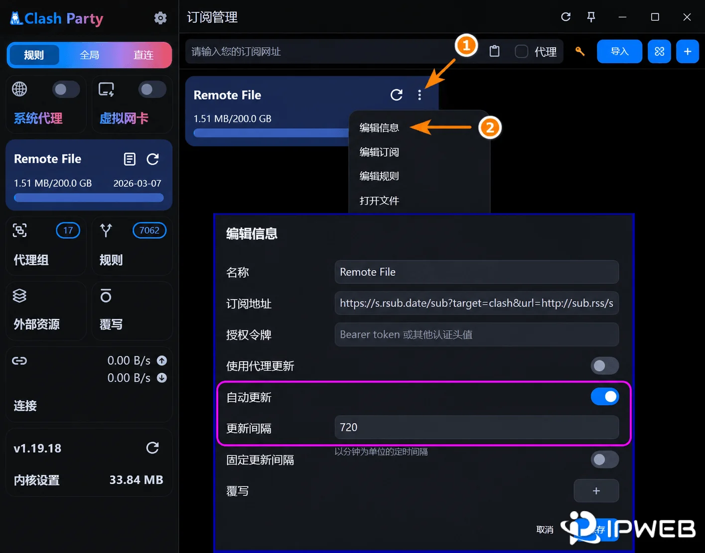Screen dimensions: 705x553
Task: Click the main Remote File card usage bar
Action: click(x=272, y=133)
